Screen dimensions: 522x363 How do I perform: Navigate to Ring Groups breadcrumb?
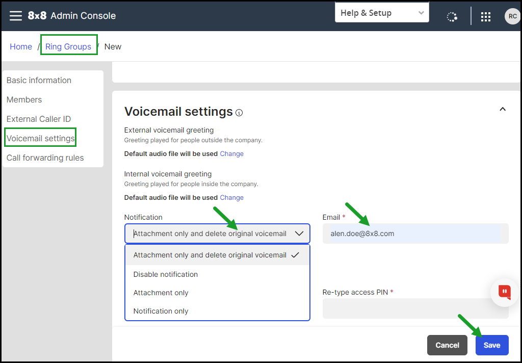point(68,46)
